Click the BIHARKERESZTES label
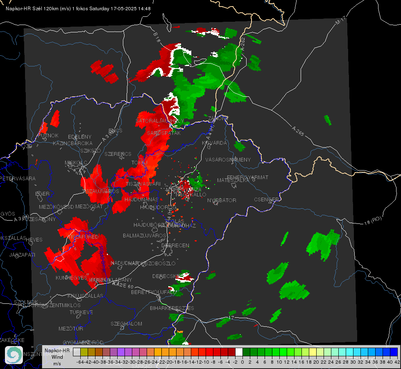Screen dimensions: 401x369 pyautogui.click(x=172, y=308)
